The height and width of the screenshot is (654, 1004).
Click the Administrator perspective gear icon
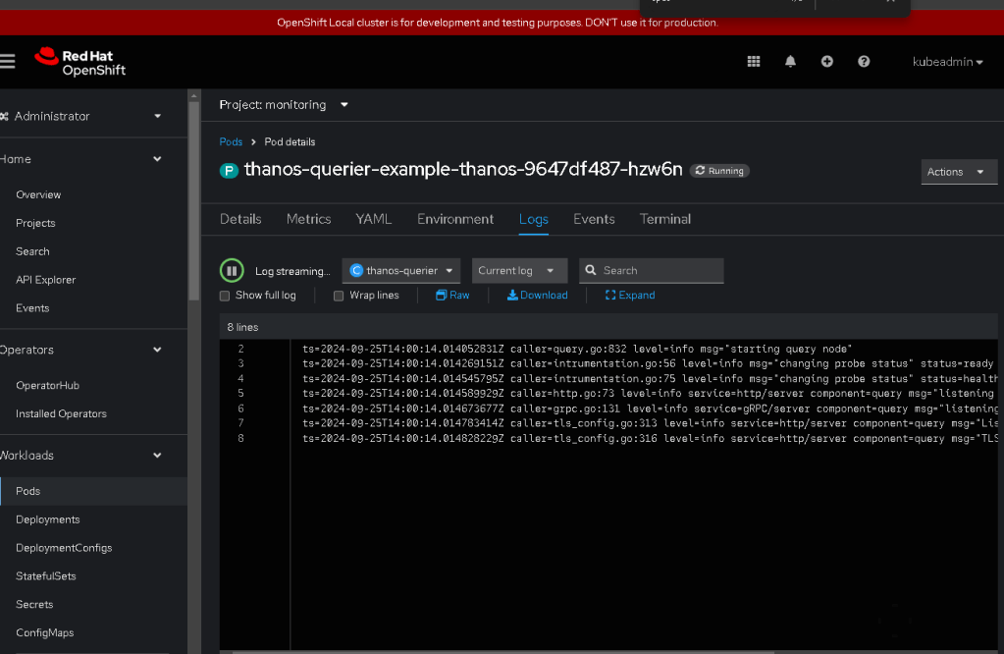[5, 116]
